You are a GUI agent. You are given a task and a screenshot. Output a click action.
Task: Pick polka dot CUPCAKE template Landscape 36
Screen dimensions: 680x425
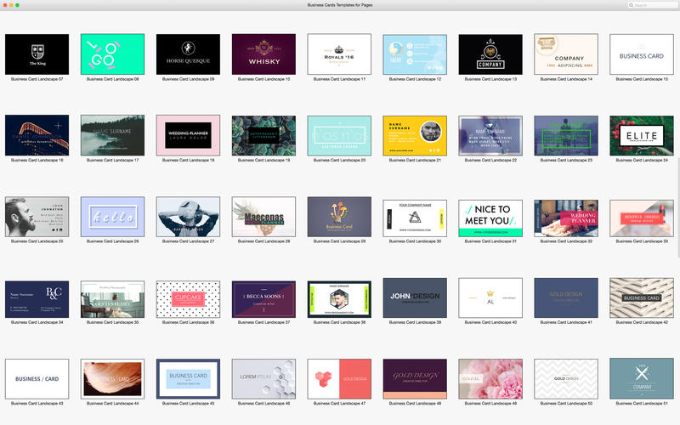tap(188, 299)
